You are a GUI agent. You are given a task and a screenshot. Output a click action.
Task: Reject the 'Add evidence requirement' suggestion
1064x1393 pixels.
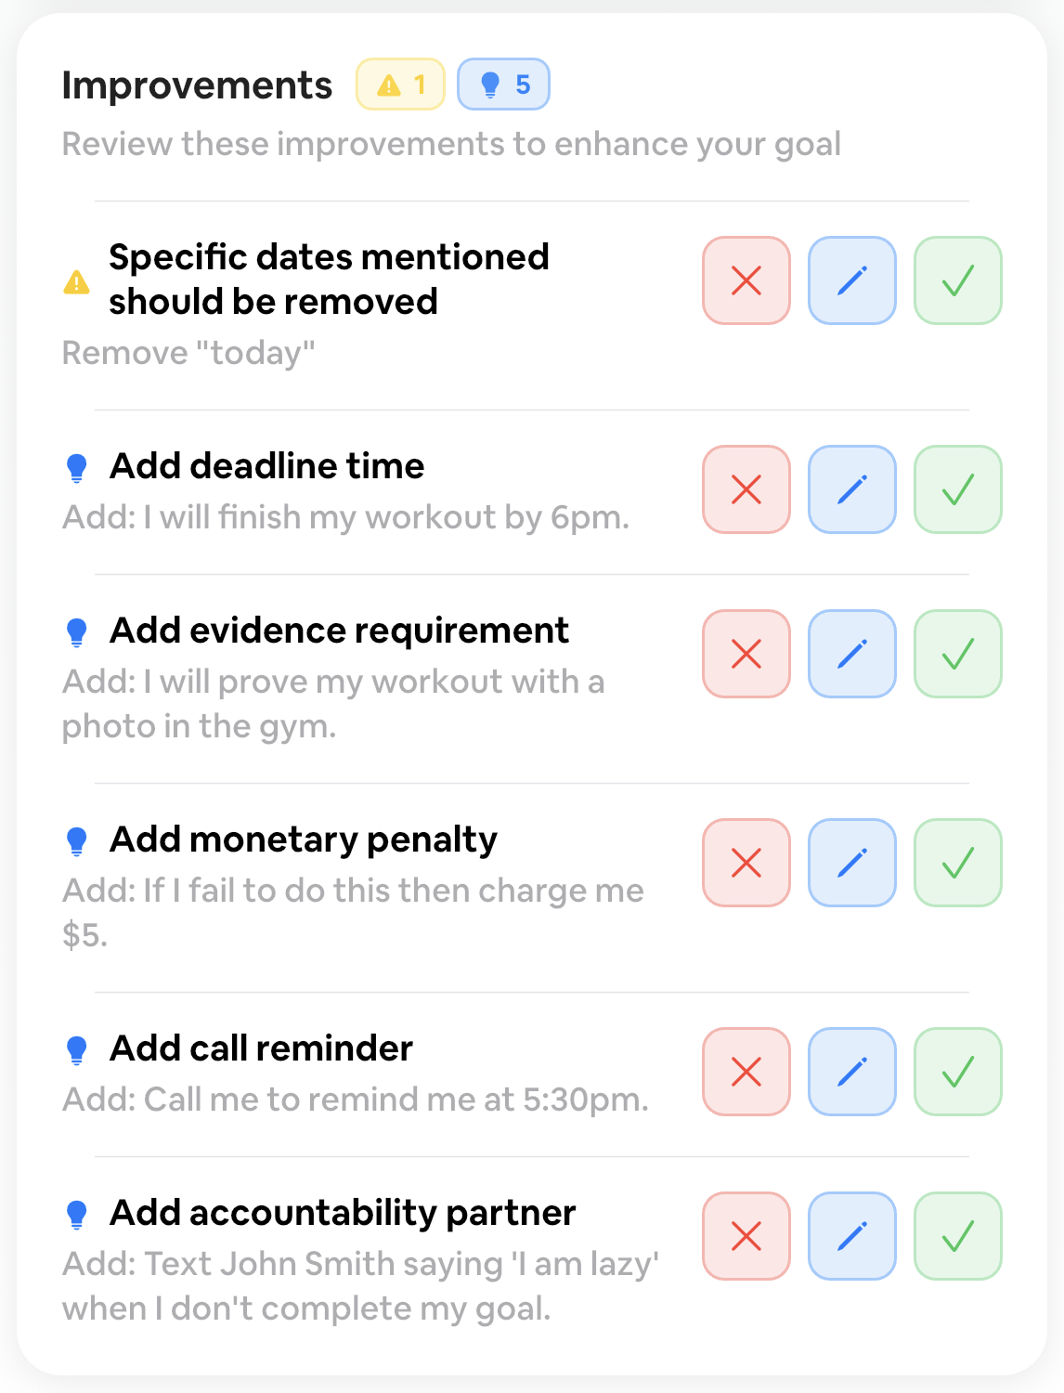[746, 654]
